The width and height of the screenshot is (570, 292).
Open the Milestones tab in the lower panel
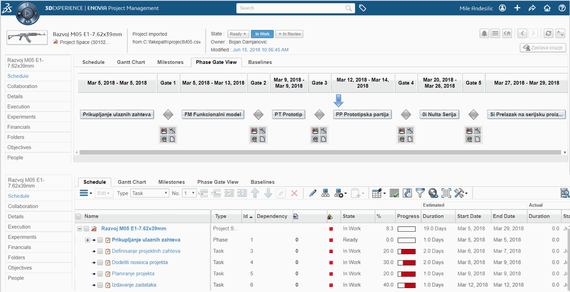click(171, 182)
